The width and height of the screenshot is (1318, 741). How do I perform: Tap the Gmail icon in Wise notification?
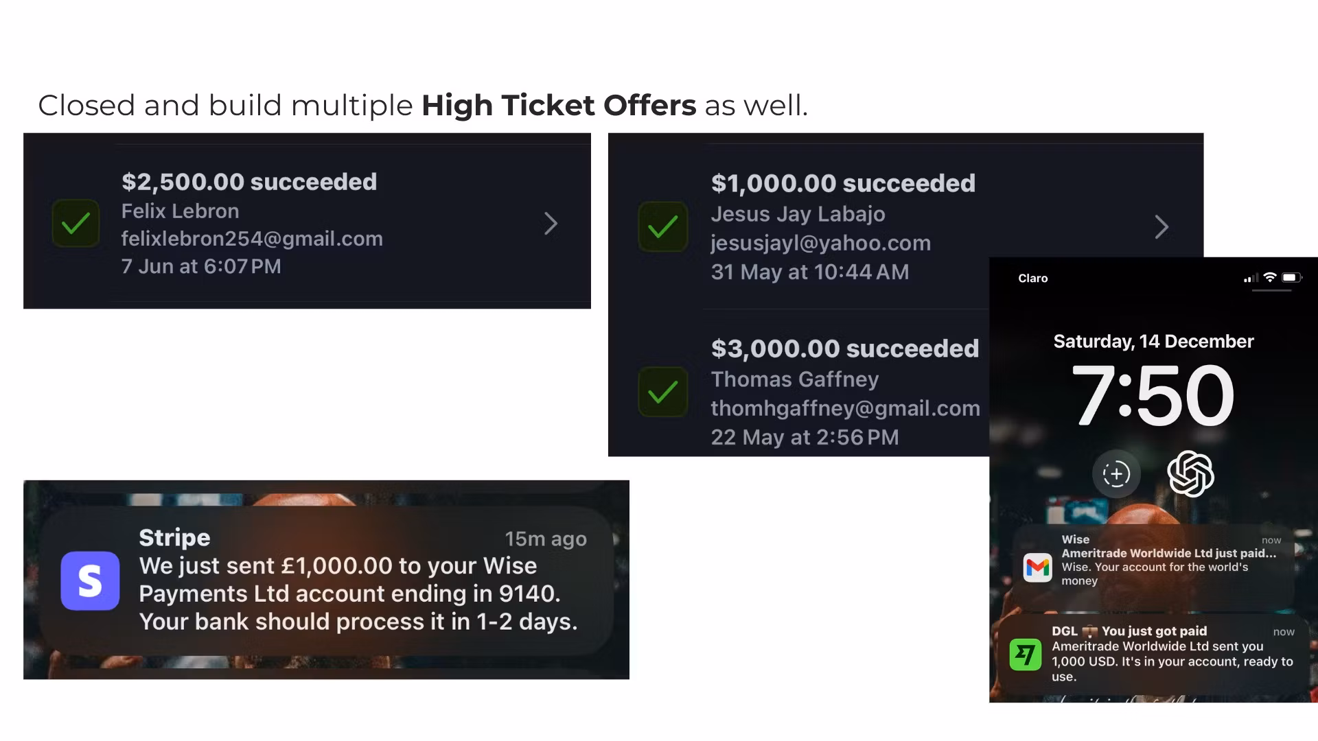1037,567
